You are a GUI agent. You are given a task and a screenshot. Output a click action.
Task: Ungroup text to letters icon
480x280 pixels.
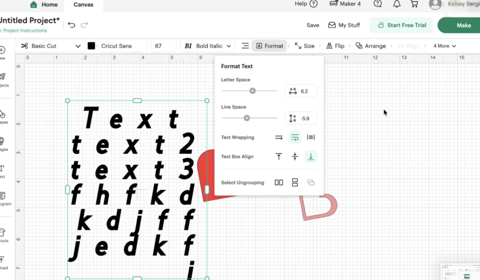point(278,182)
